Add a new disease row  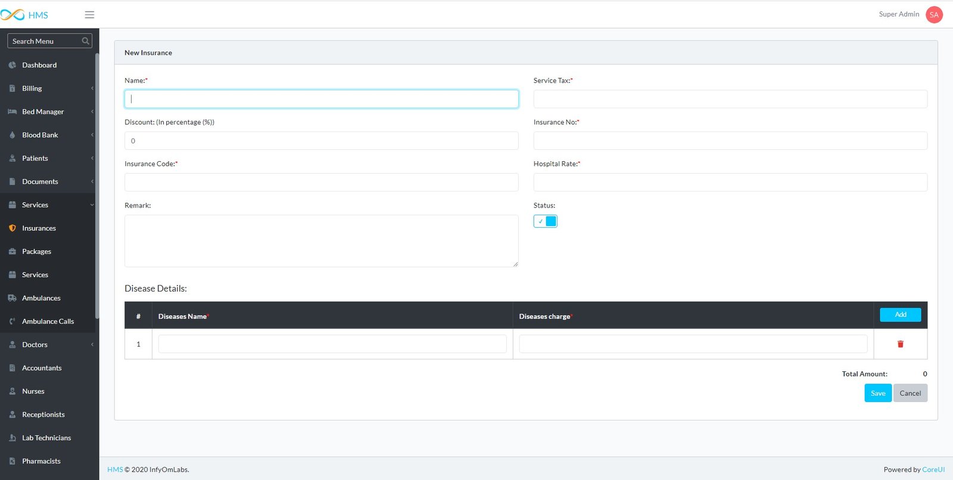[900, 315]
